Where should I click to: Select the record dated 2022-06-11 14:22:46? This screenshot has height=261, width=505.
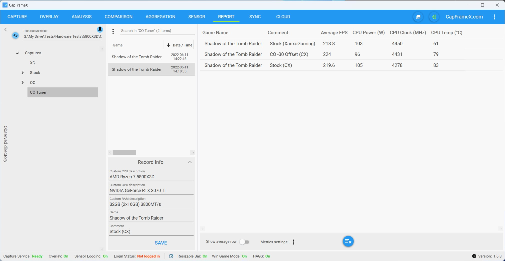[x=151, y=57]
